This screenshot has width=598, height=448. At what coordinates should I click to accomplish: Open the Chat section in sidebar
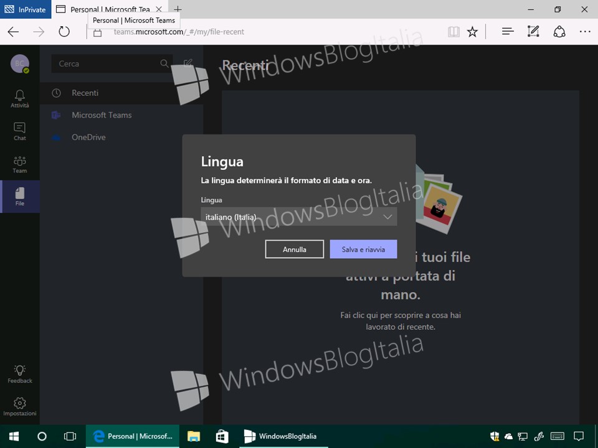coord(19,131)
